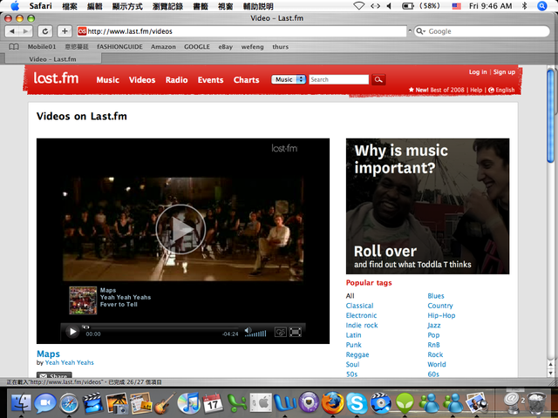Select the Hip-Hop tag
This screenshot has height=418, width=558.
(441, 315)
